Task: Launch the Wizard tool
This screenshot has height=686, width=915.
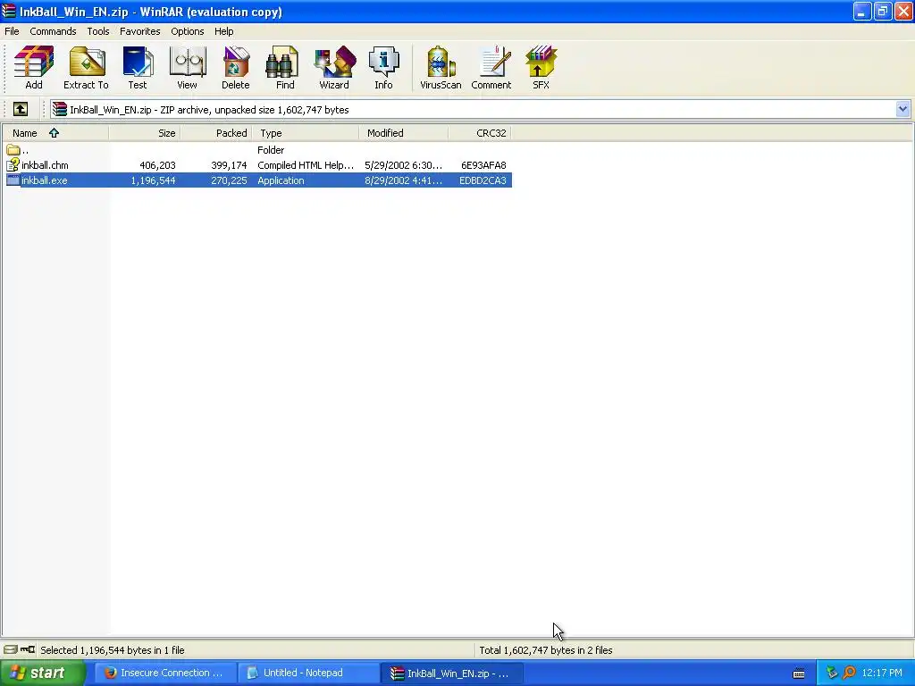Action: 334,68
